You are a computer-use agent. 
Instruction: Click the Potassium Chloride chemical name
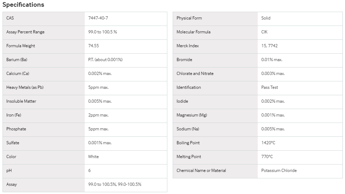click(279, 170)
